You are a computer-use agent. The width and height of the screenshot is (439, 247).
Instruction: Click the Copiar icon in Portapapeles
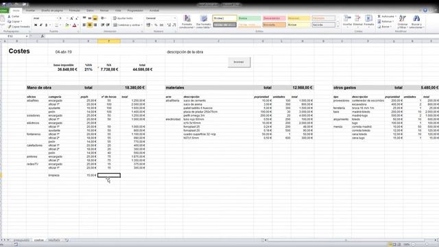[9, 21]
